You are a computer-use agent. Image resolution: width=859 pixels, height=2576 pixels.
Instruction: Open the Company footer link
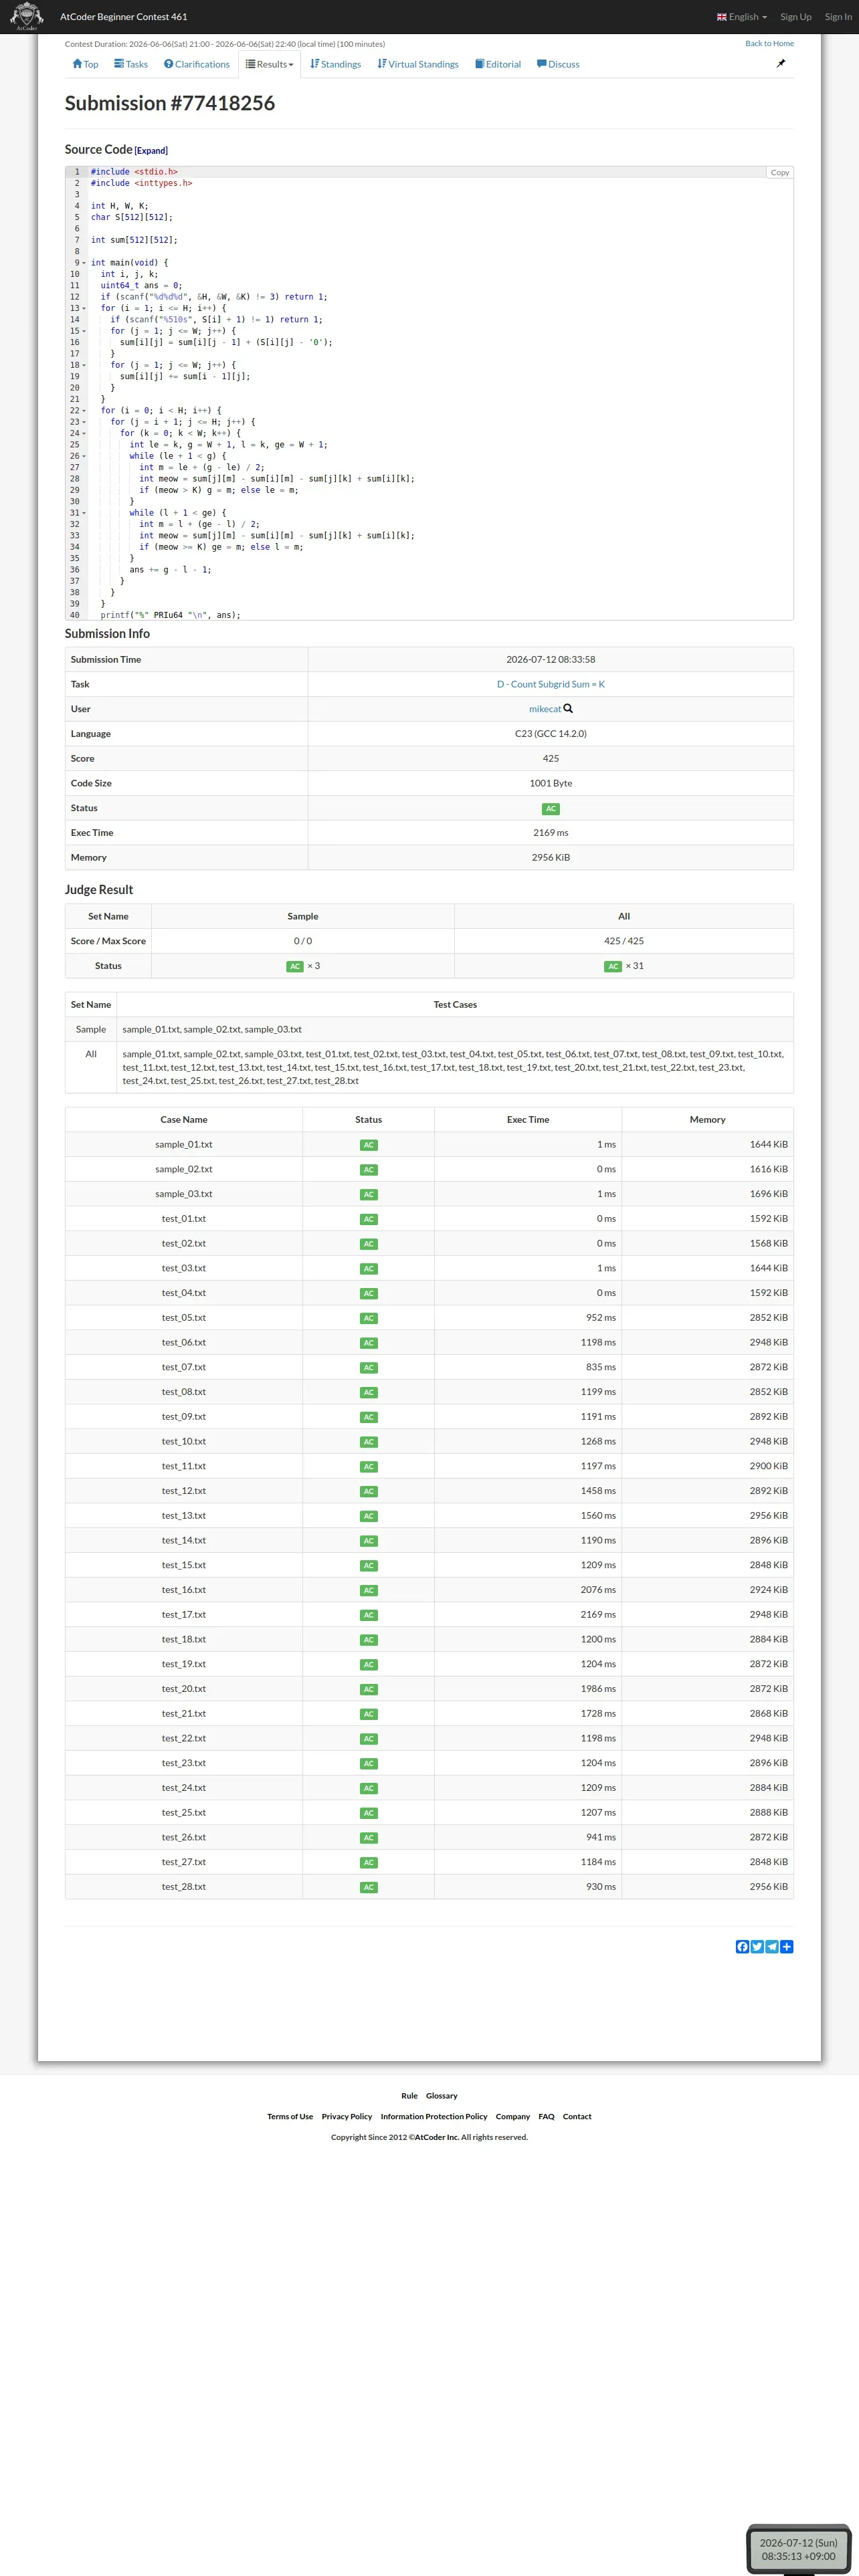pyautogui.click(x=513, y=2116)
